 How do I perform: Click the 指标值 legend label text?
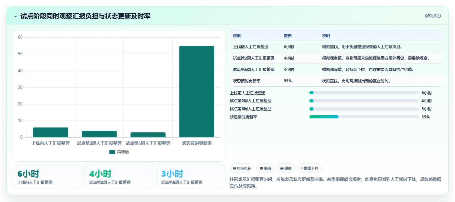123,152
